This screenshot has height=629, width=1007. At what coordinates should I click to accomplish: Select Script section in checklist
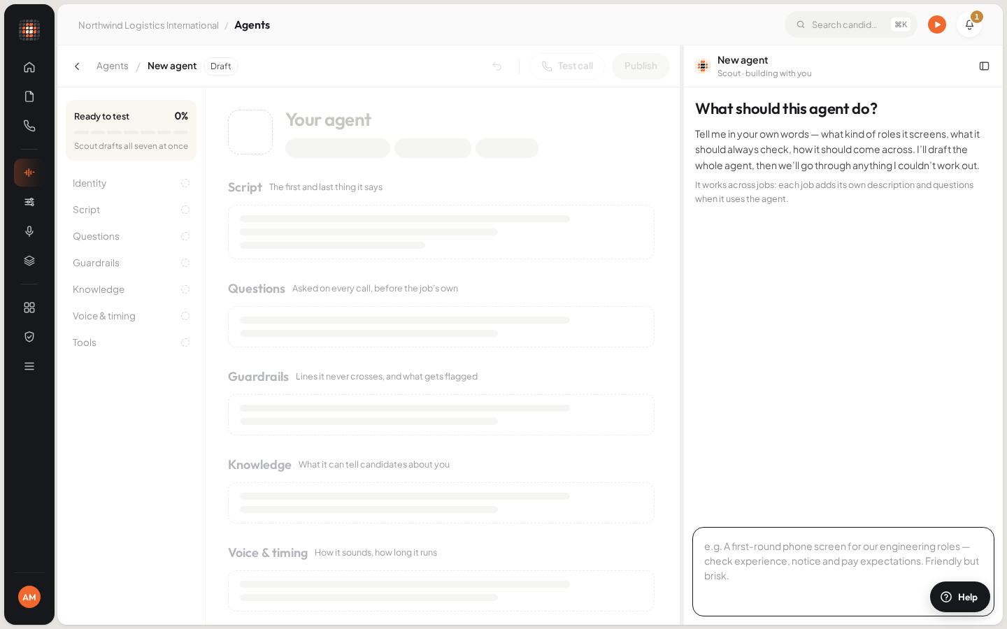tap(131, 210)
